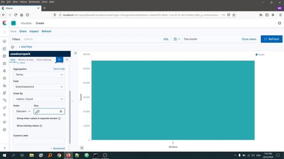Discard changes with the X icon
This screenshot has width=284, height=159.
[x=67, y=60]
